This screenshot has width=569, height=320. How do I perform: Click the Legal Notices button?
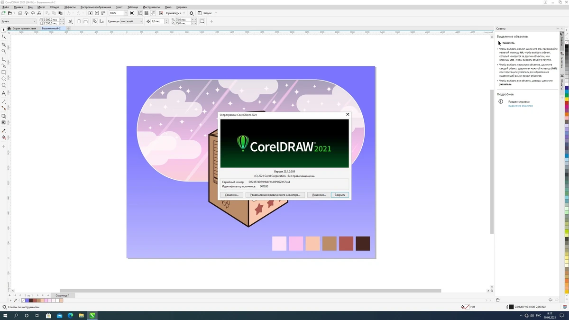(x=275, y=195)
